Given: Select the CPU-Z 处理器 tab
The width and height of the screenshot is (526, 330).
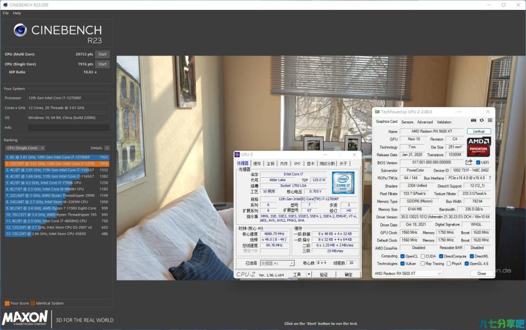Looking at the screenshot, I should click(243, 163).
